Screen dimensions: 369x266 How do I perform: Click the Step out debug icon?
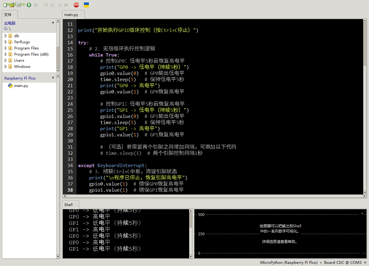pos(59,5)
